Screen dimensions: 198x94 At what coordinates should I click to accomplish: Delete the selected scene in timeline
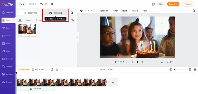coord(57,70)
